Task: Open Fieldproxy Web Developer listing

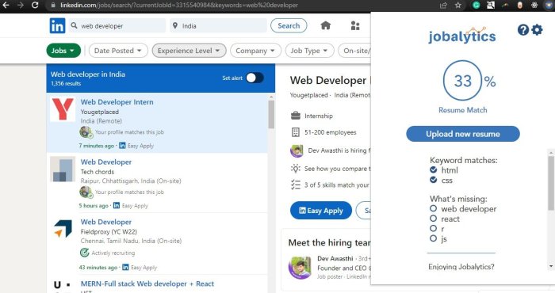Action: coord(106,222)
